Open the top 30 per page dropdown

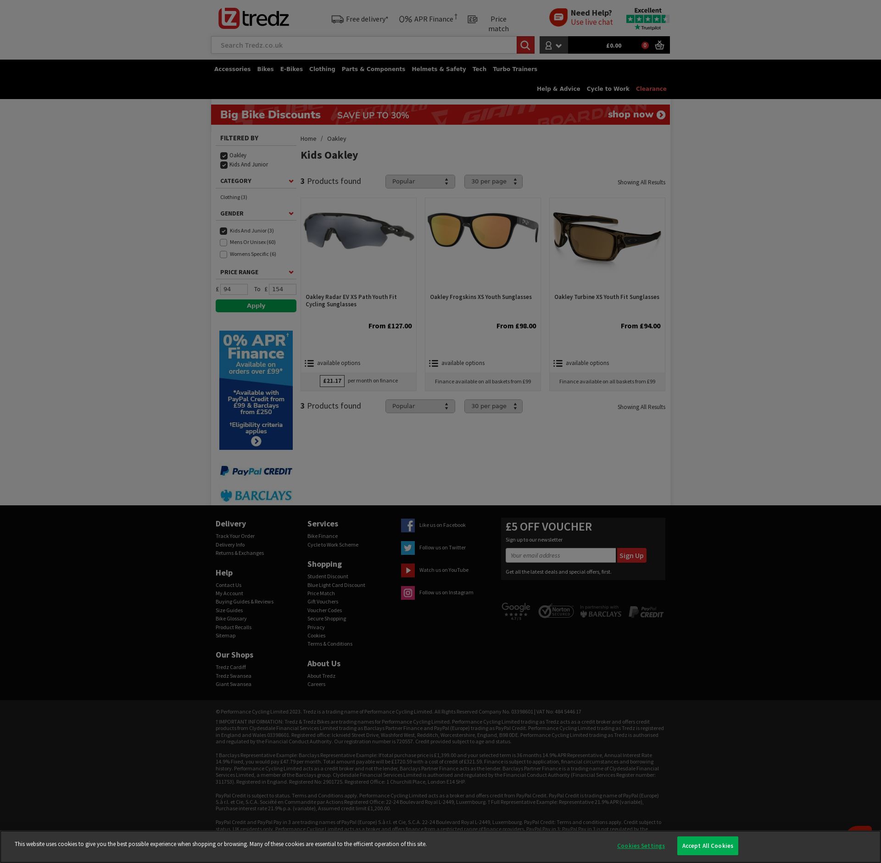click(493, 182)
